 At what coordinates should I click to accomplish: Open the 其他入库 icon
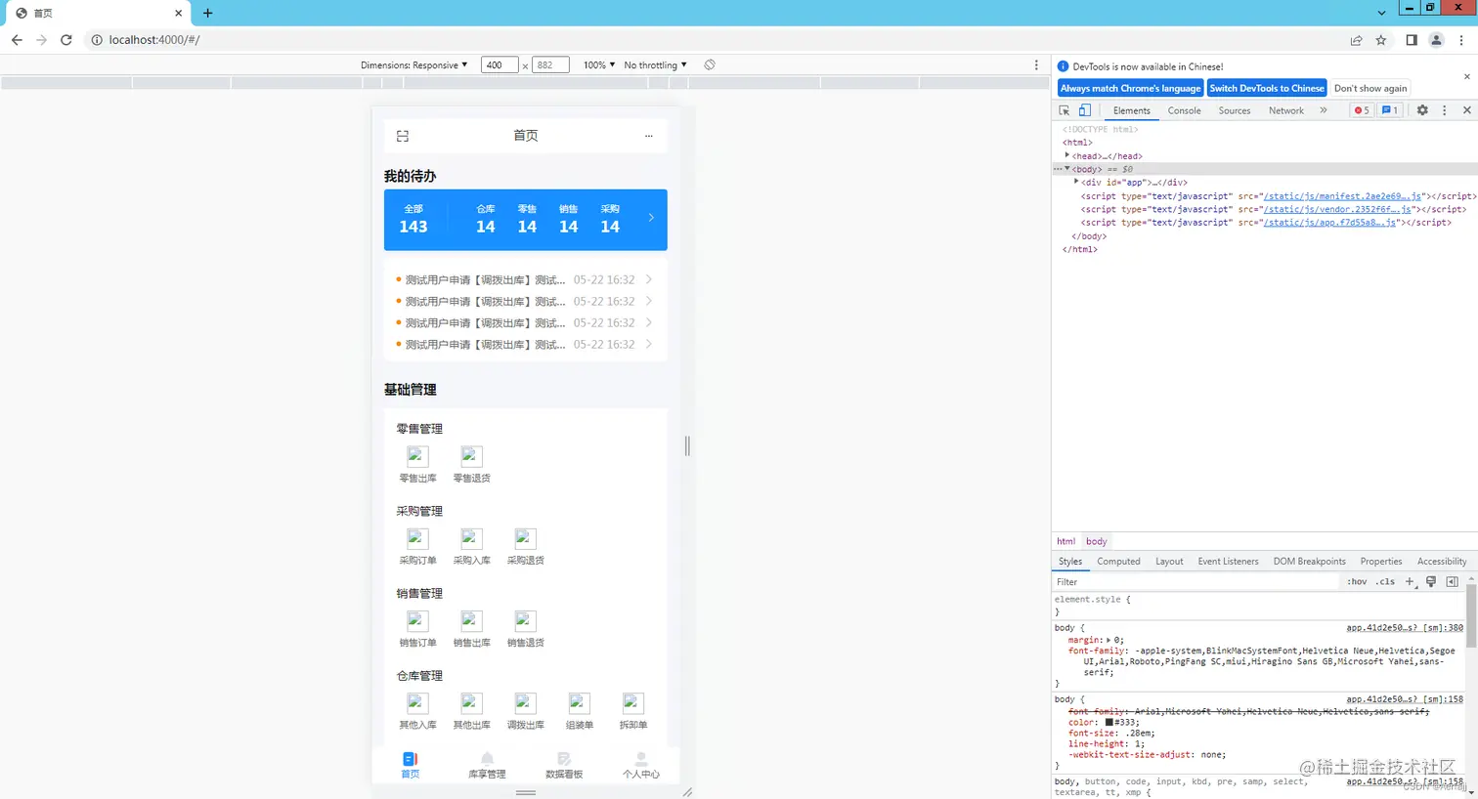click(x=417, y=702)
